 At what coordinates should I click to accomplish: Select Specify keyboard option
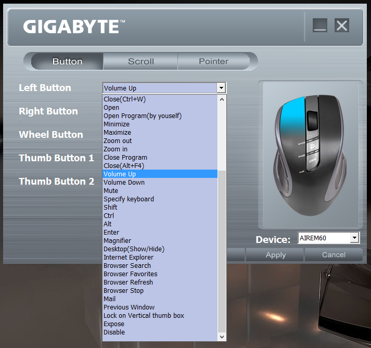pyautogui.click(x=160, y=199)
